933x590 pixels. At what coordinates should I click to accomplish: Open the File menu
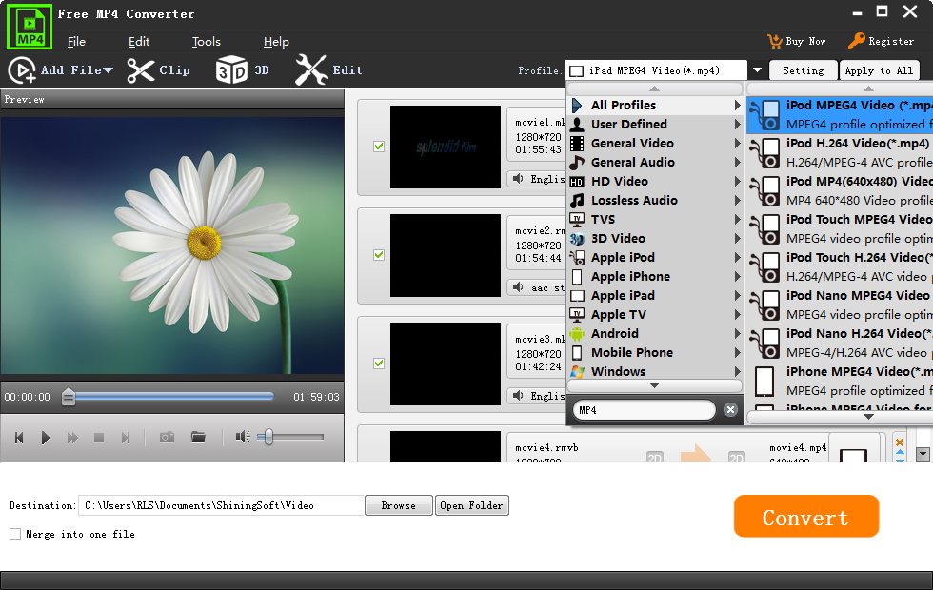point(76,42)
